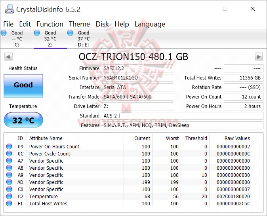Select the Z: drive tab
The height and width of the screenshot is (216, 267).
pyautogui.click(x=50, y=39)
